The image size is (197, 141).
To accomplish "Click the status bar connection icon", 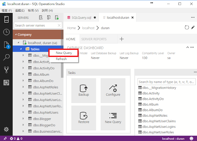I will click(x=5, y=139).
